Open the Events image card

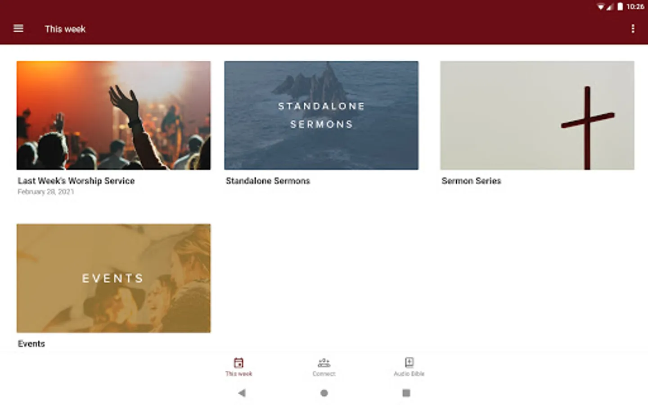pos(113,278)
